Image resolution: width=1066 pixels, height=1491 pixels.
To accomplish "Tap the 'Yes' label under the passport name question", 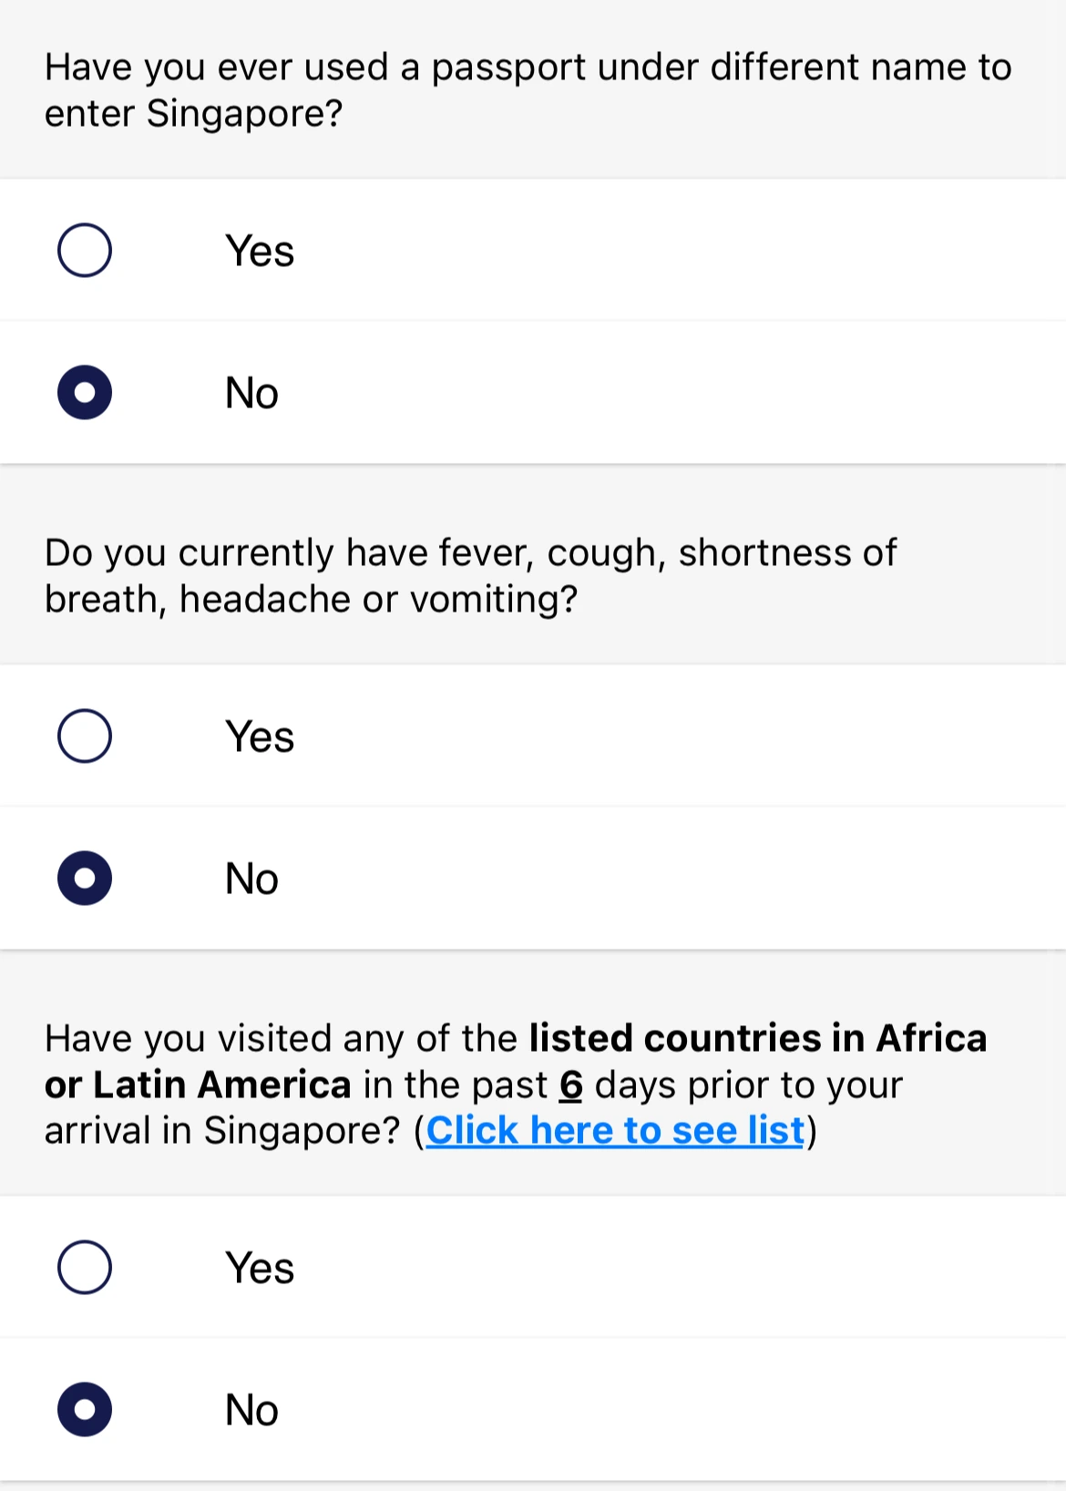I will click(x=260, y=251).
